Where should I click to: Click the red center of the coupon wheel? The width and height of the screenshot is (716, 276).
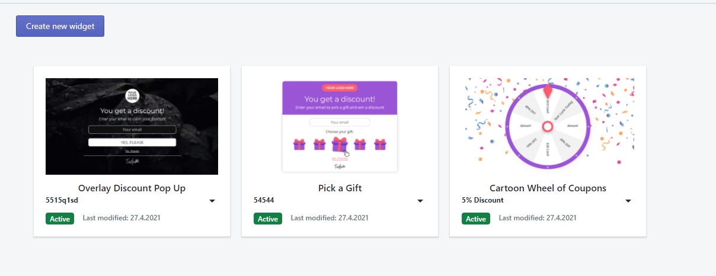(548, 126)
